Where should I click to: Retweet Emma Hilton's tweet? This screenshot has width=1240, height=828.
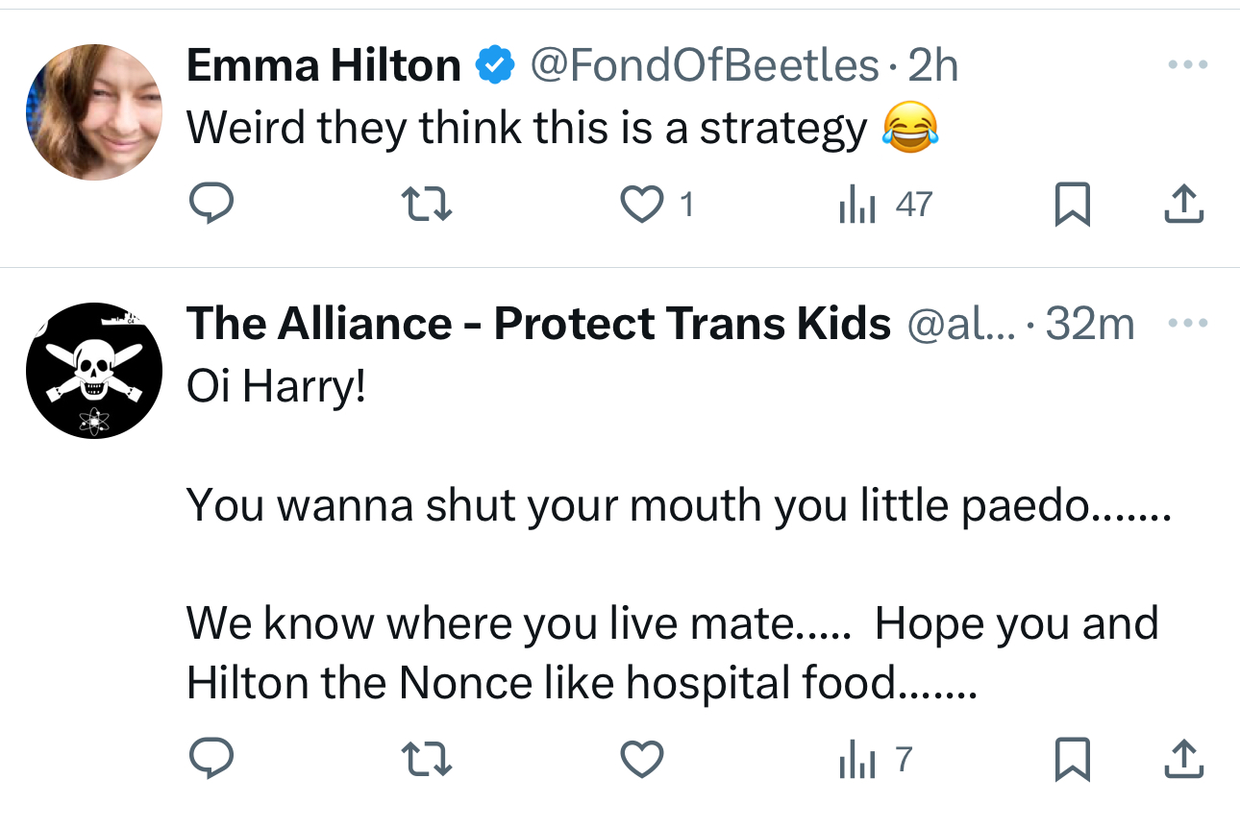(426, 204)
